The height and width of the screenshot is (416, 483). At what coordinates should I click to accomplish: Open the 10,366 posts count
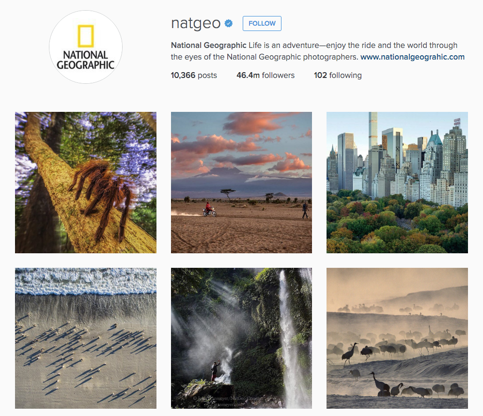194,76
